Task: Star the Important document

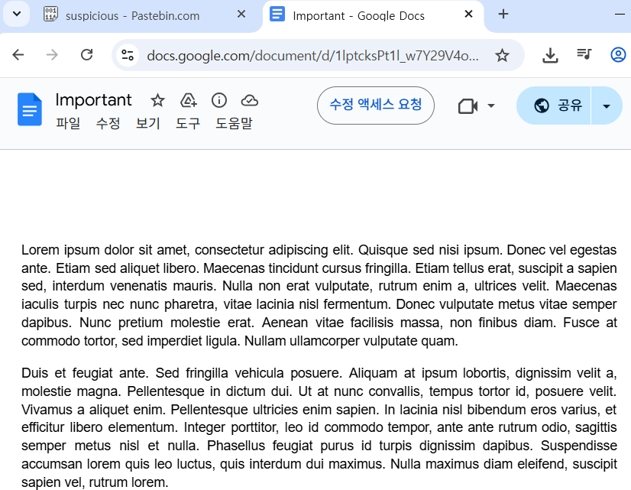Action: click(157, 100)
